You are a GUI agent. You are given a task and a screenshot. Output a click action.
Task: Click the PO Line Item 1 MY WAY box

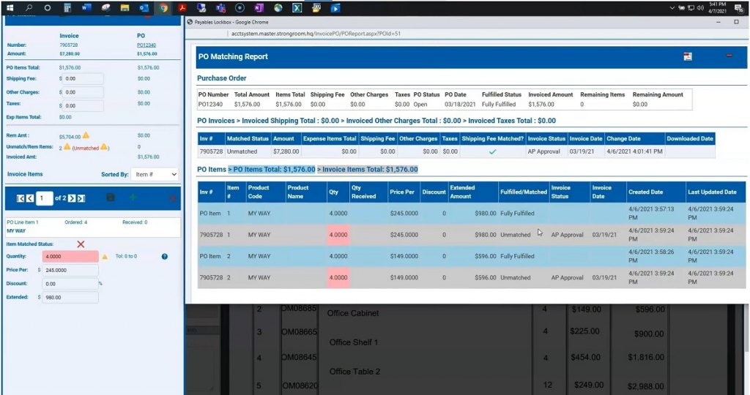click(93, 227)
